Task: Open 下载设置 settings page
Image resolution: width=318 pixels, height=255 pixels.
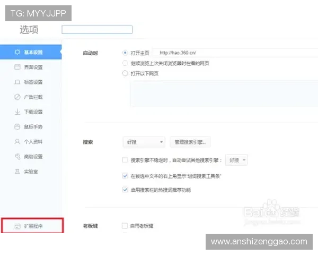Action: 31,112
